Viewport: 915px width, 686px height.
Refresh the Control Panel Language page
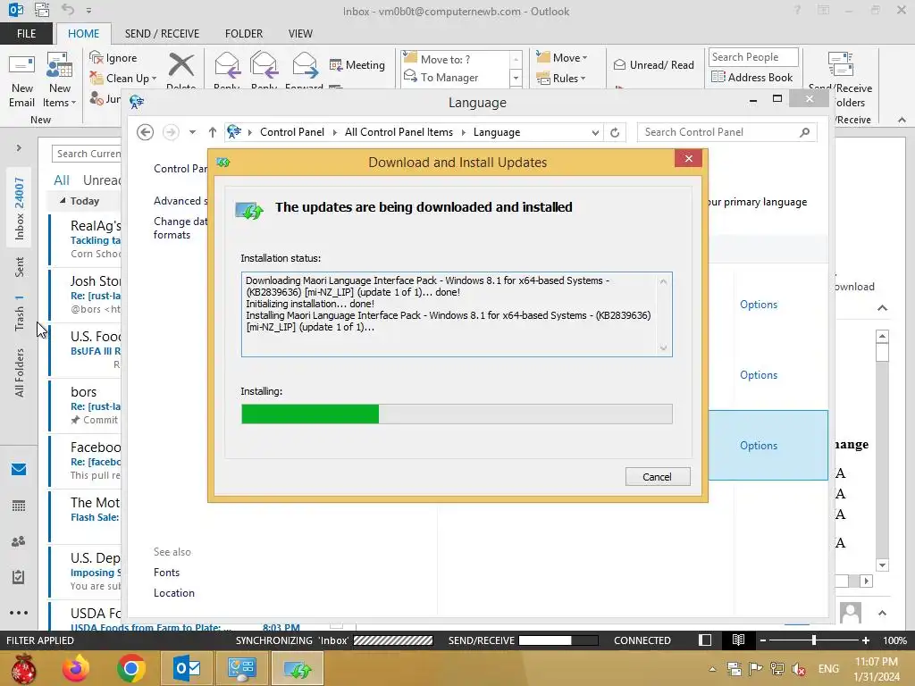[x=615, y=132]
